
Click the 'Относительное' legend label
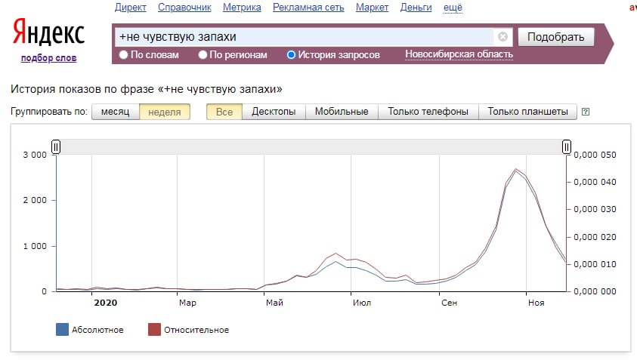[x=196, y=330]
